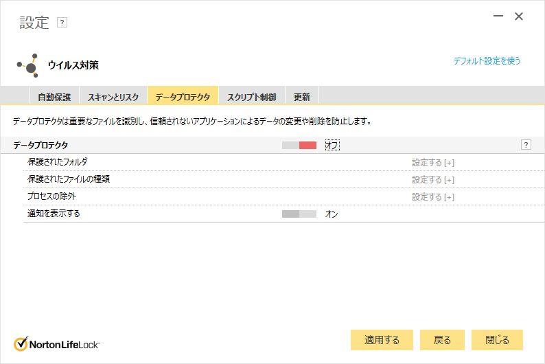545x364 pixels.
Task: Click the 閉じる button
Action: [497, 340]
